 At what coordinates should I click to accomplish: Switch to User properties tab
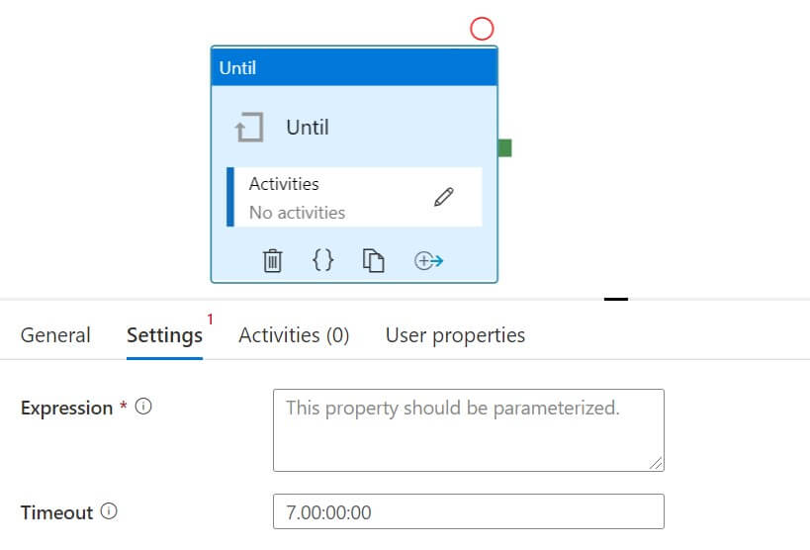point(455,335)
